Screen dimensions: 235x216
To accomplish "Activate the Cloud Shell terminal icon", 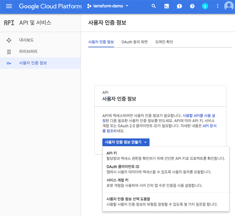I will [166, 6].
